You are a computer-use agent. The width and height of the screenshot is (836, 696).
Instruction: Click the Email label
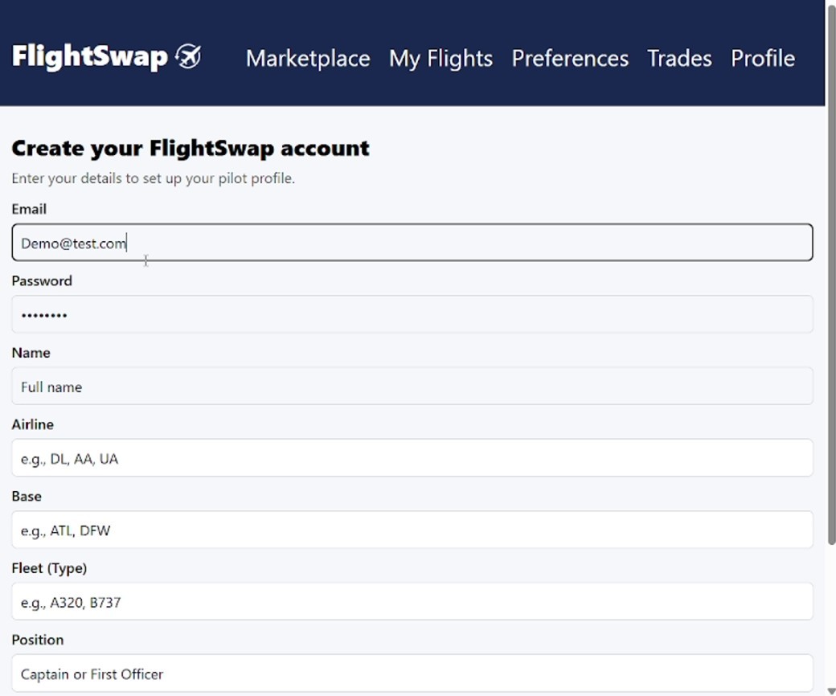[29, 209]
